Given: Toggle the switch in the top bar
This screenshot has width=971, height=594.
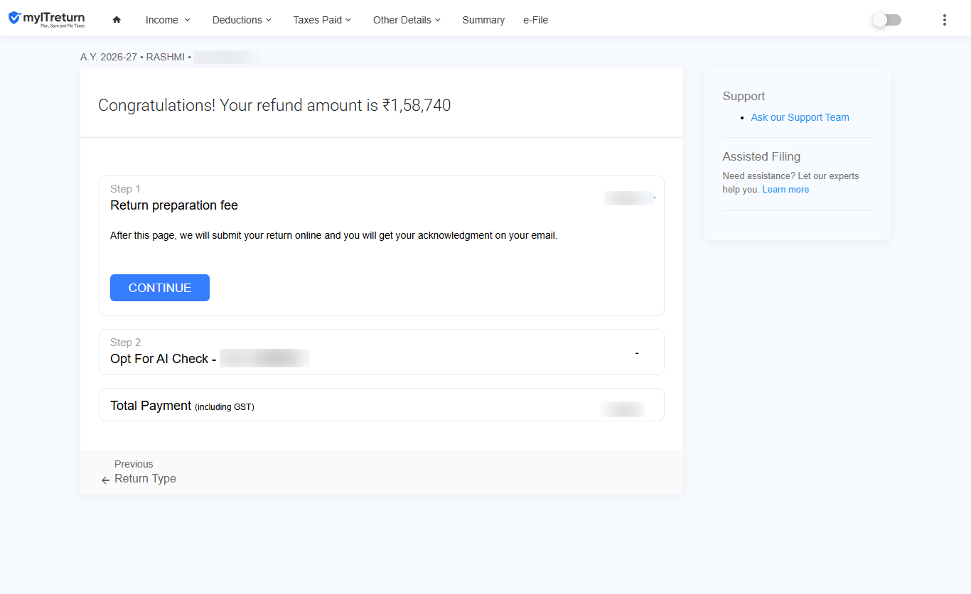Looking at the screenshot, I should (x=886, y=20).
